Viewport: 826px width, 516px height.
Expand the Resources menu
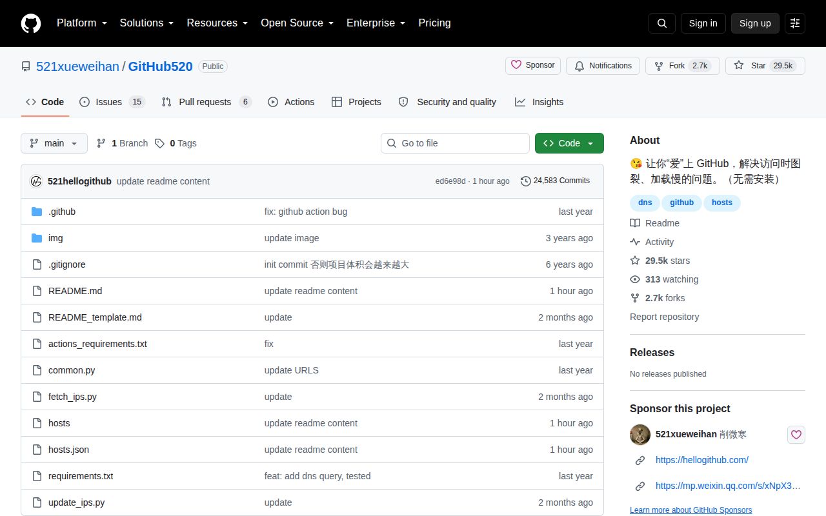(217, 23)
